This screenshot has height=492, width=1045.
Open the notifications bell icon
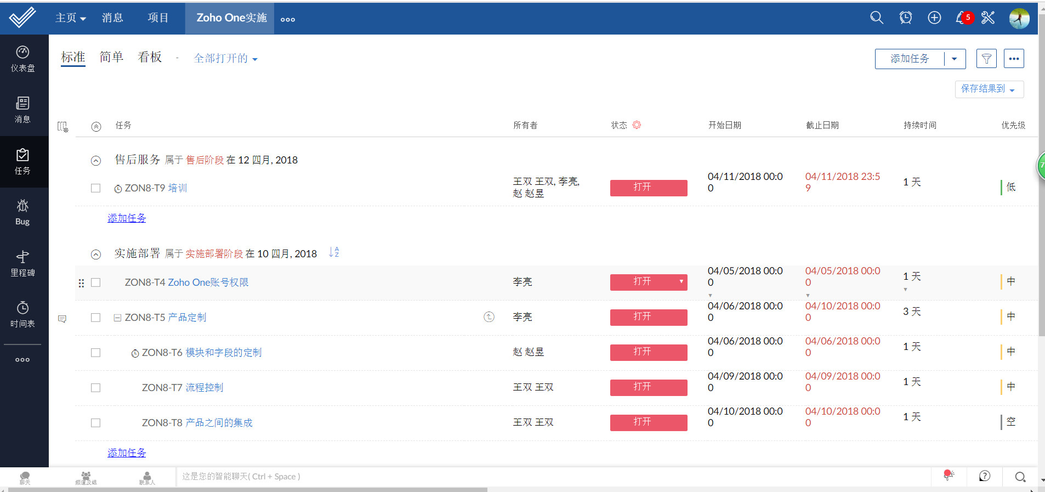click(x=961, y=18)
